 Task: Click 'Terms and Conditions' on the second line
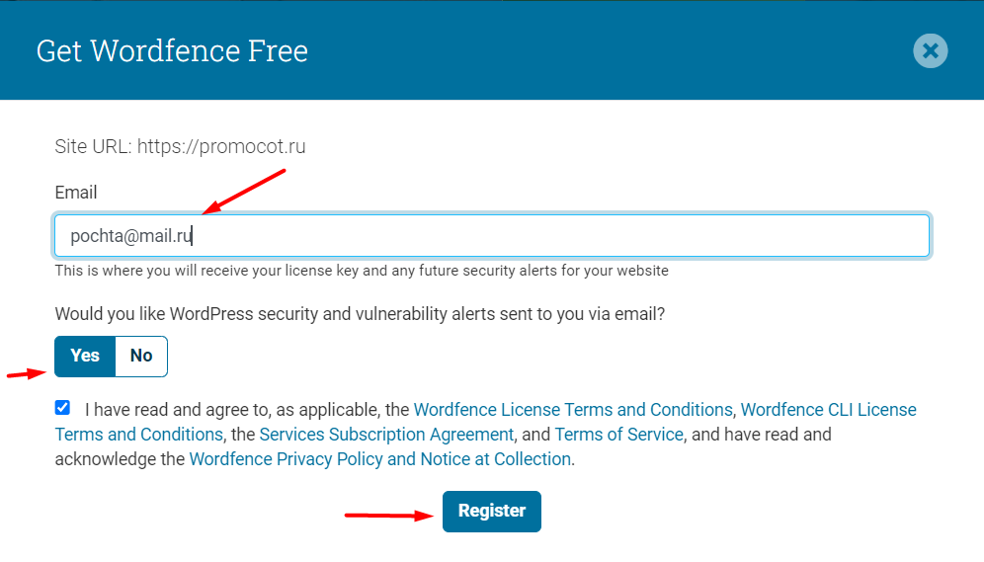[x=138, y=434]
